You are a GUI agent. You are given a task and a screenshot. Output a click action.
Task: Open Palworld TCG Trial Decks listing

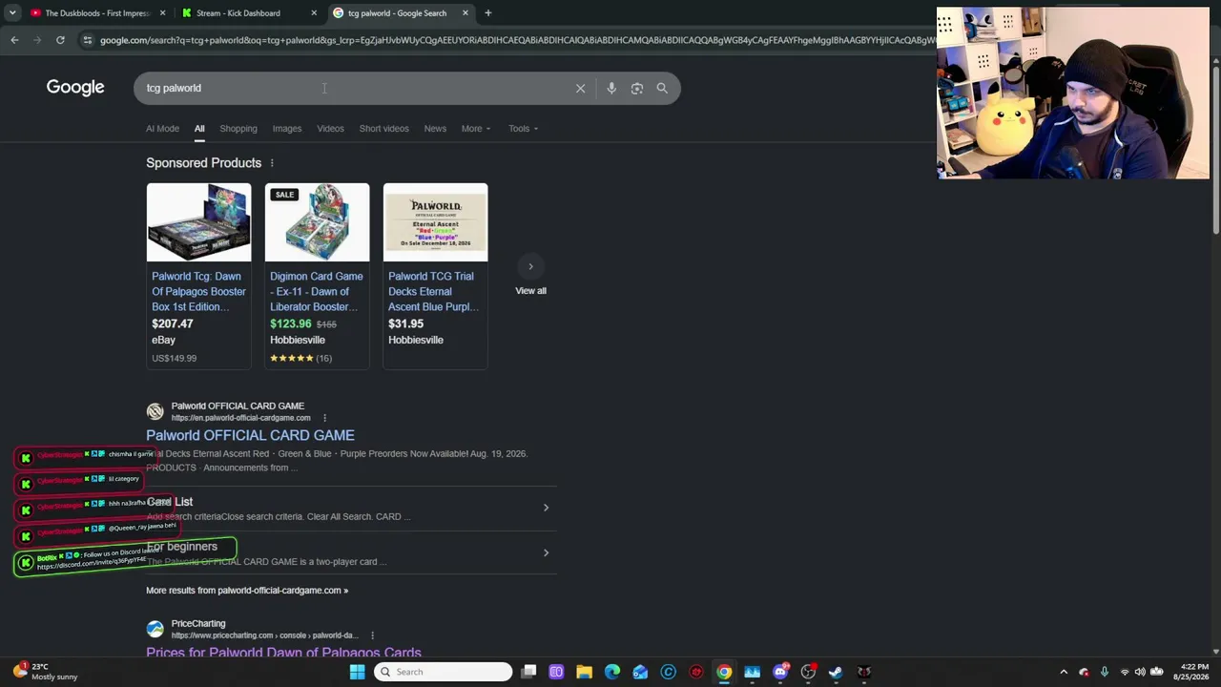434,291
